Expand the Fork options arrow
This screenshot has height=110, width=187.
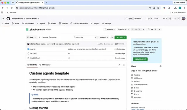pyautogui.click(x=144, y=29)
